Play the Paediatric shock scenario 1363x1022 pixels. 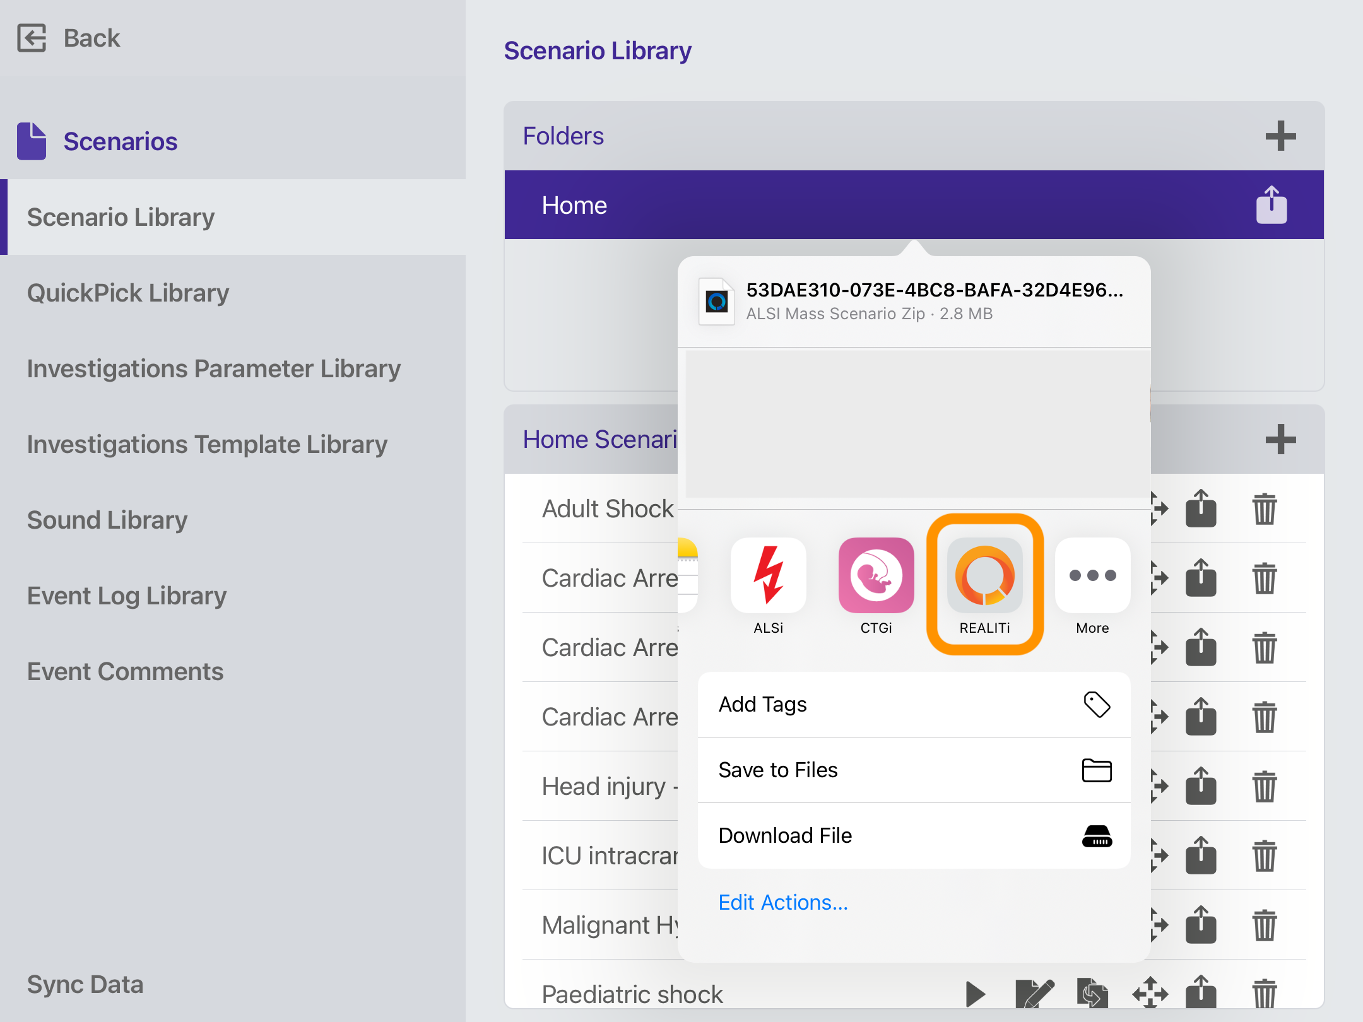[x=974, y=994]
